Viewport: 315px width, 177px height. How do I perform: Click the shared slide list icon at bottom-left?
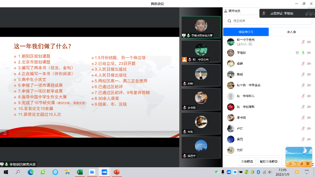pos(5,133)
